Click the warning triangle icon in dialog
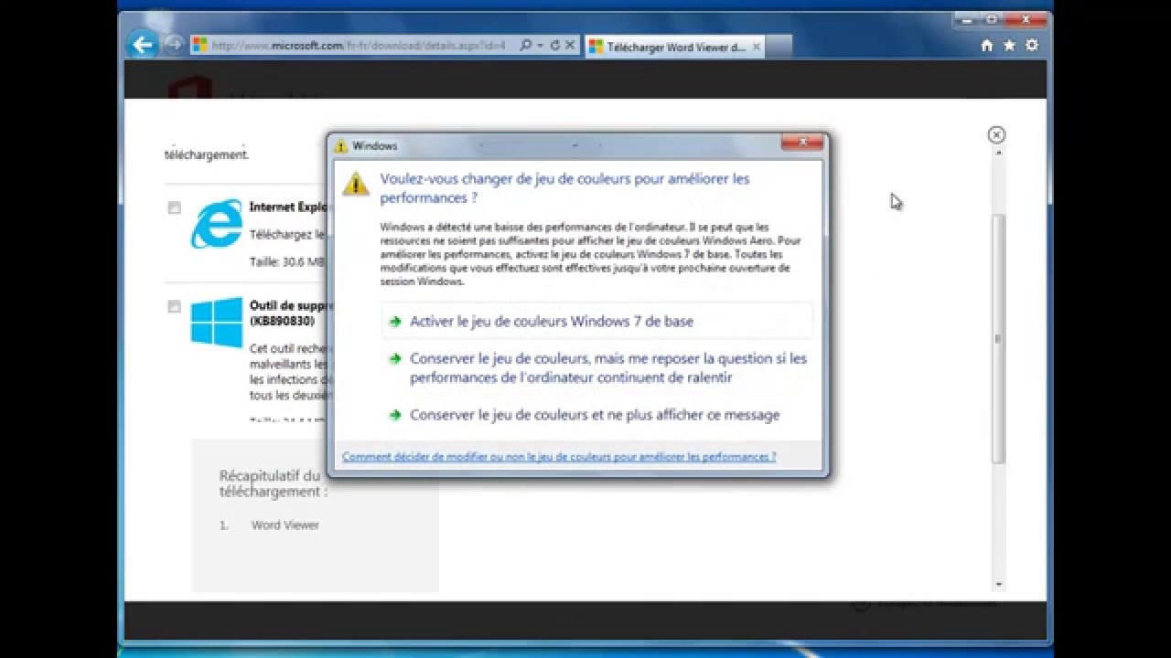The height and width of the screenshot is (658, 1171). (355, 183)
